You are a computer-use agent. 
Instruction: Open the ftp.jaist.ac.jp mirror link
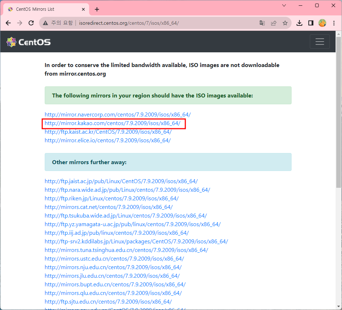tap(121, 181)
